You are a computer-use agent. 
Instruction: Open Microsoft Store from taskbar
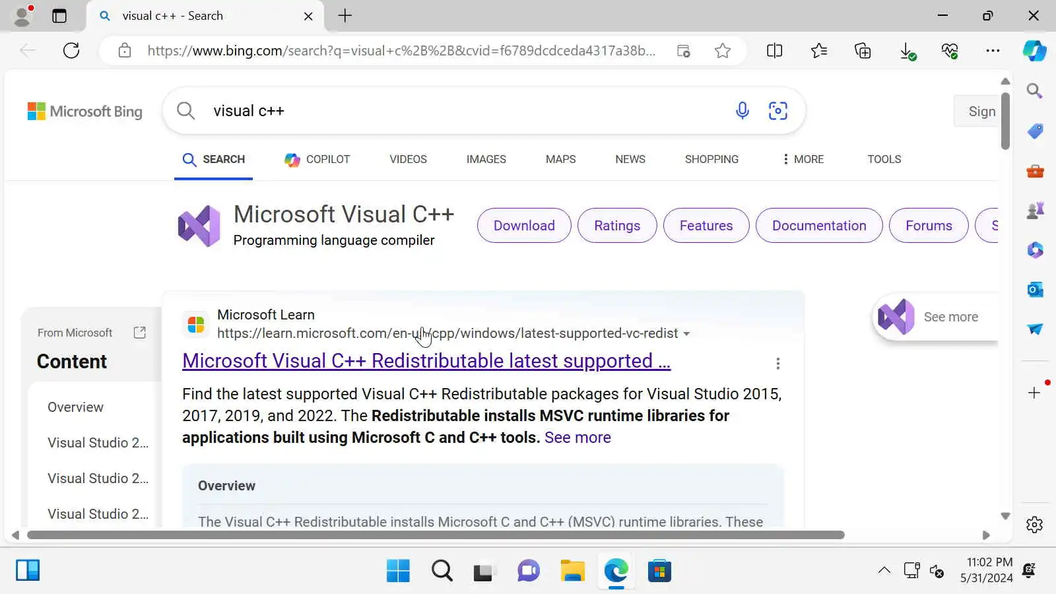point(659,570)
